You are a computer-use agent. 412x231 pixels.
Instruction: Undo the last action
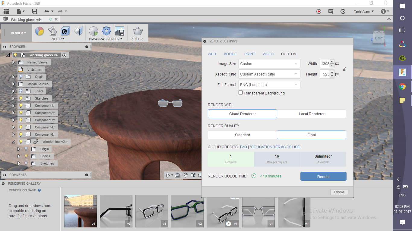coord(47,11)
